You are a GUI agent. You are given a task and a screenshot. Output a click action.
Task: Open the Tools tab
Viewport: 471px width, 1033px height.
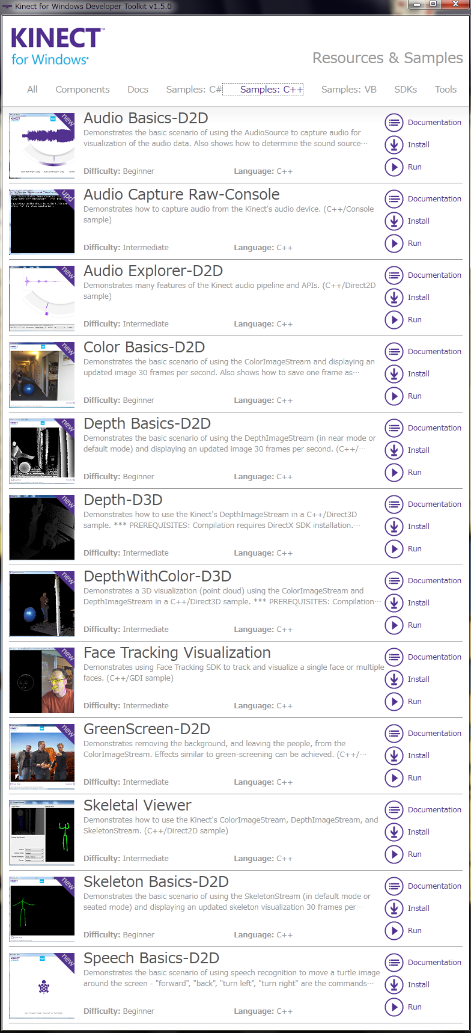(x=445, y=90)
